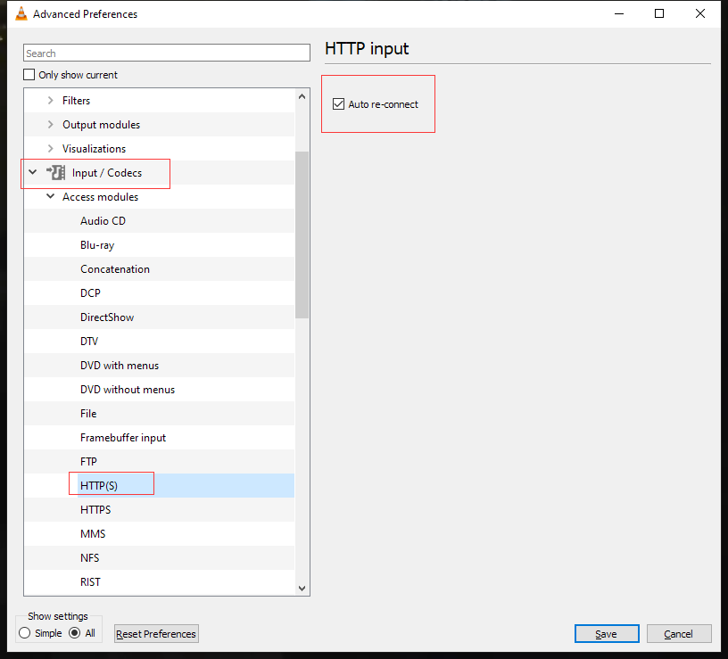Expand the Filters tree node
Screen dimensions: 728x659
coord(50,100)
